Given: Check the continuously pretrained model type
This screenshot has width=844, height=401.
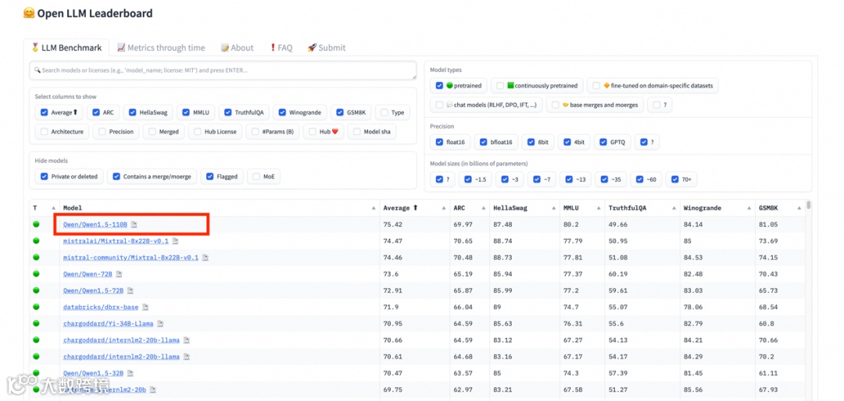Looking at the screenshot, I should (x=500, y=86).
